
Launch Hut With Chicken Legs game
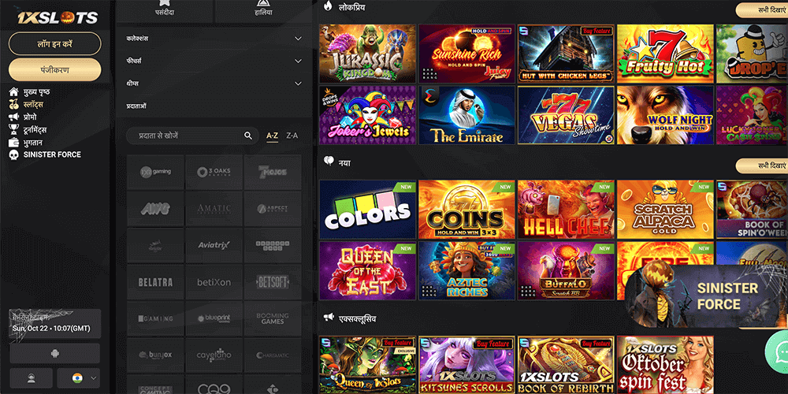click(x=566, y=54)
